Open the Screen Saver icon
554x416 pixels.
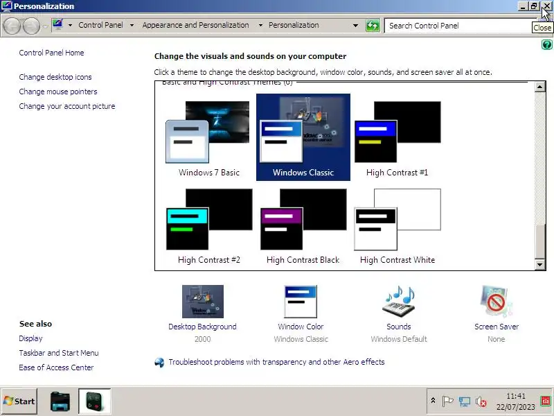pos(497,302)
